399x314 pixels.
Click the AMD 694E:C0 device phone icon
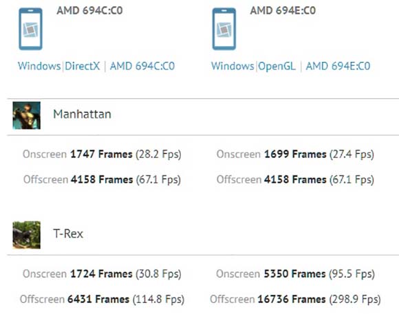[x=224, y=29]
